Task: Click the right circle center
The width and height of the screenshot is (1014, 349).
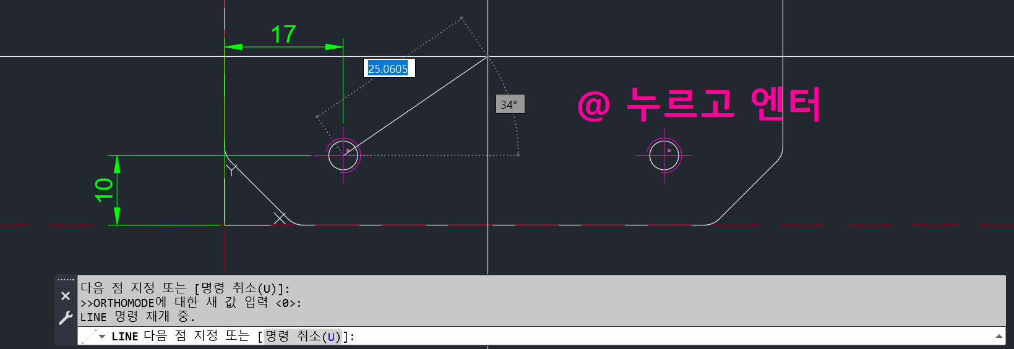Action: click(x=664, y=155)
